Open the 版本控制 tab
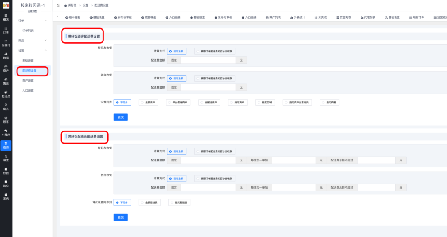Screen dimensions: 447x237 point(73,17)
